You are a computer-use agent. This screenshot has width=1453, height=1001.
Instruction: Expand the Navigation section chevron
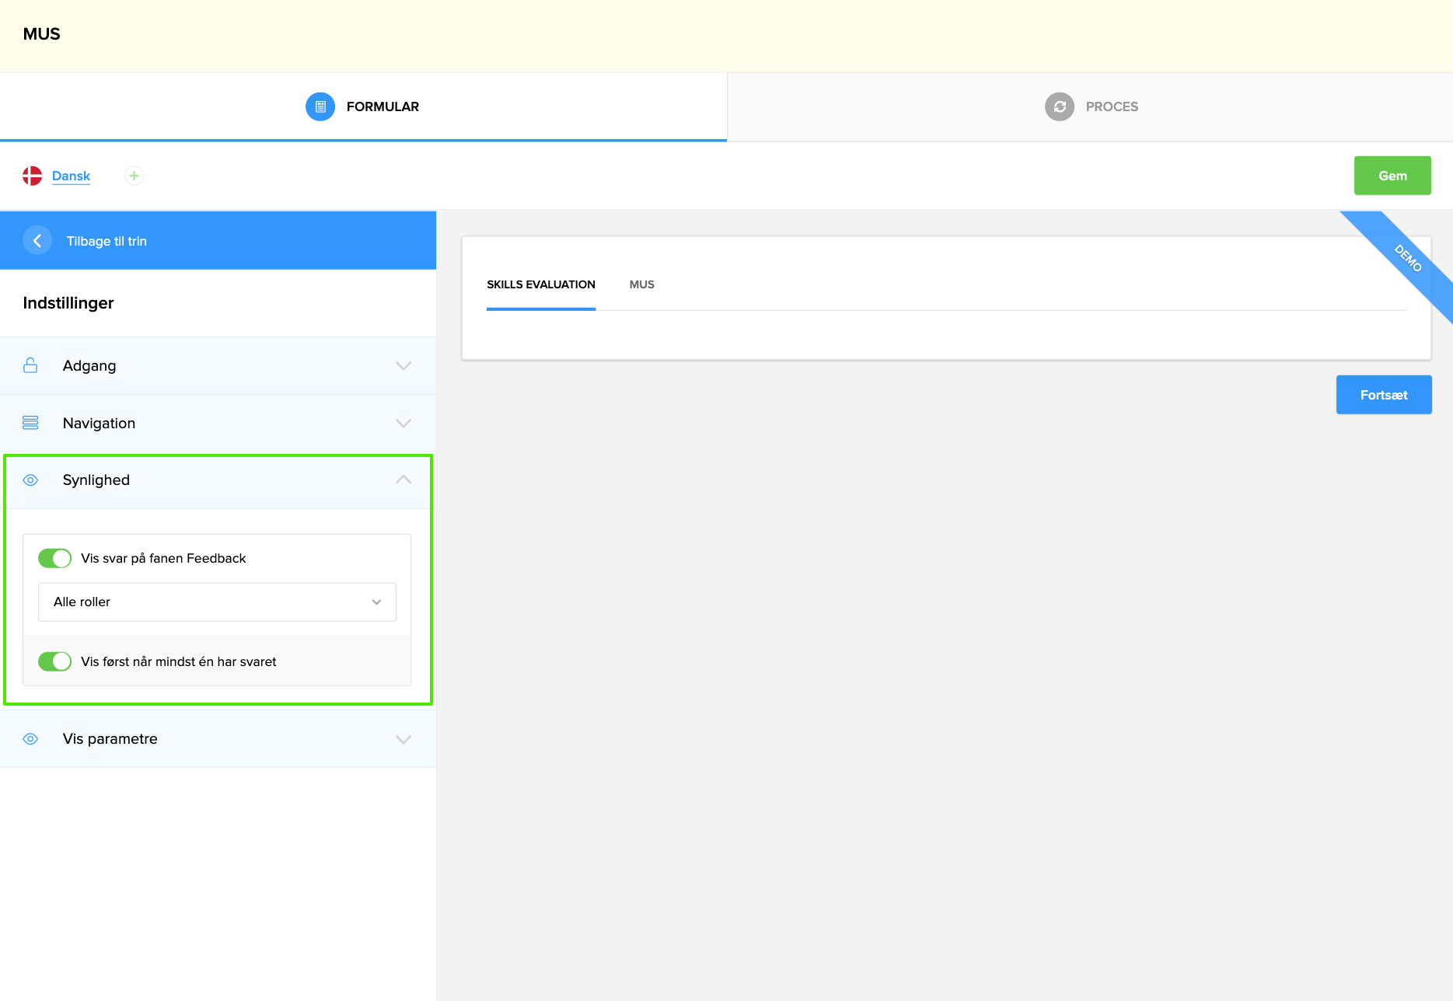tap(403, 423)
